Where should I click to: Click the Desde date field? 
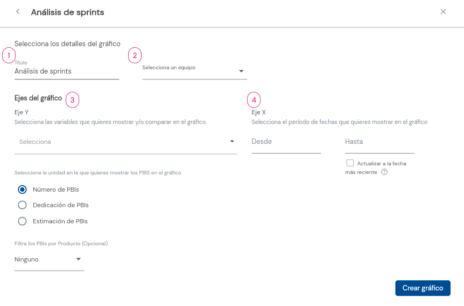pos(286,143)
